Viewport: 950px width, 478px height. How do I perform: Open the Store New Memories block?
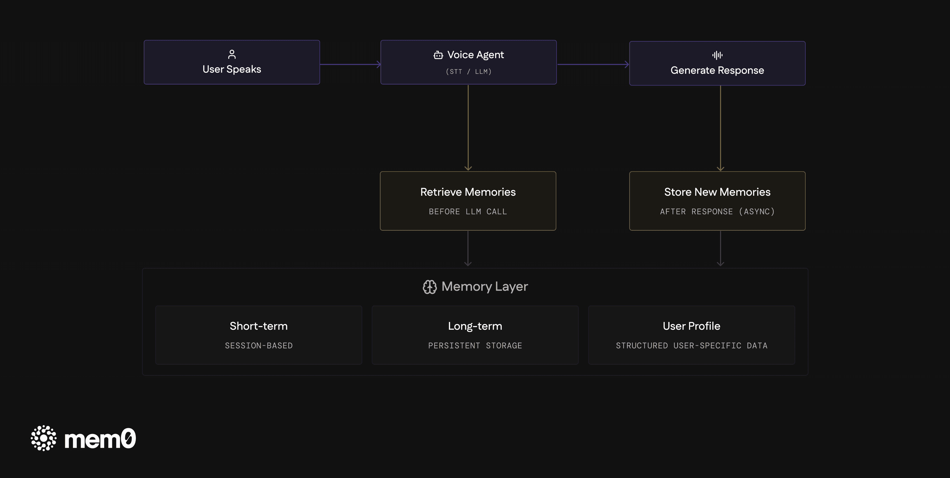(717, 201)
